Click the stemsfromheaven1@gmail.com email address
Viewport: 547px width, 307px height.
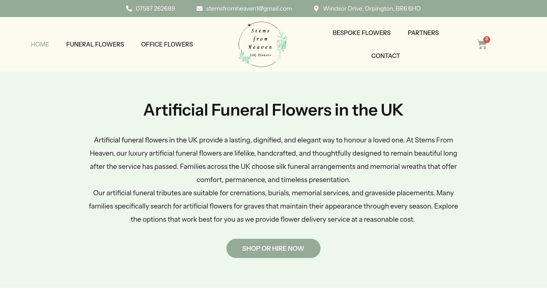coord(249,9)
